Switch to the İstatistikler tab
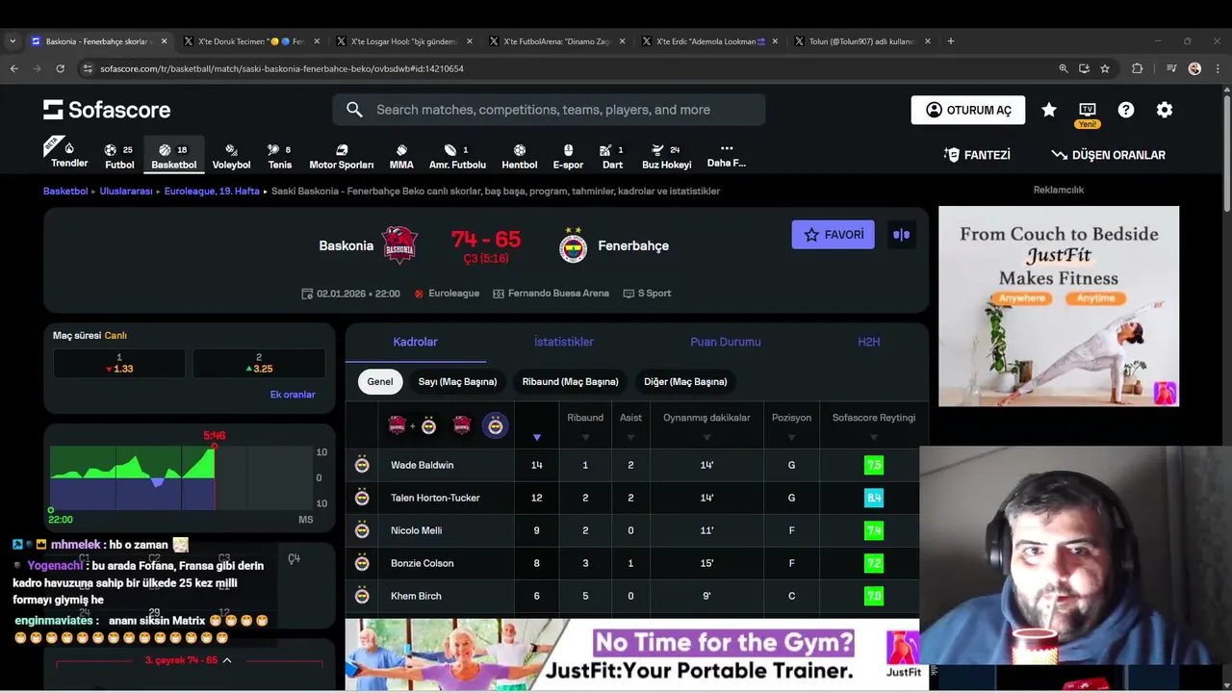 [564, 342]
